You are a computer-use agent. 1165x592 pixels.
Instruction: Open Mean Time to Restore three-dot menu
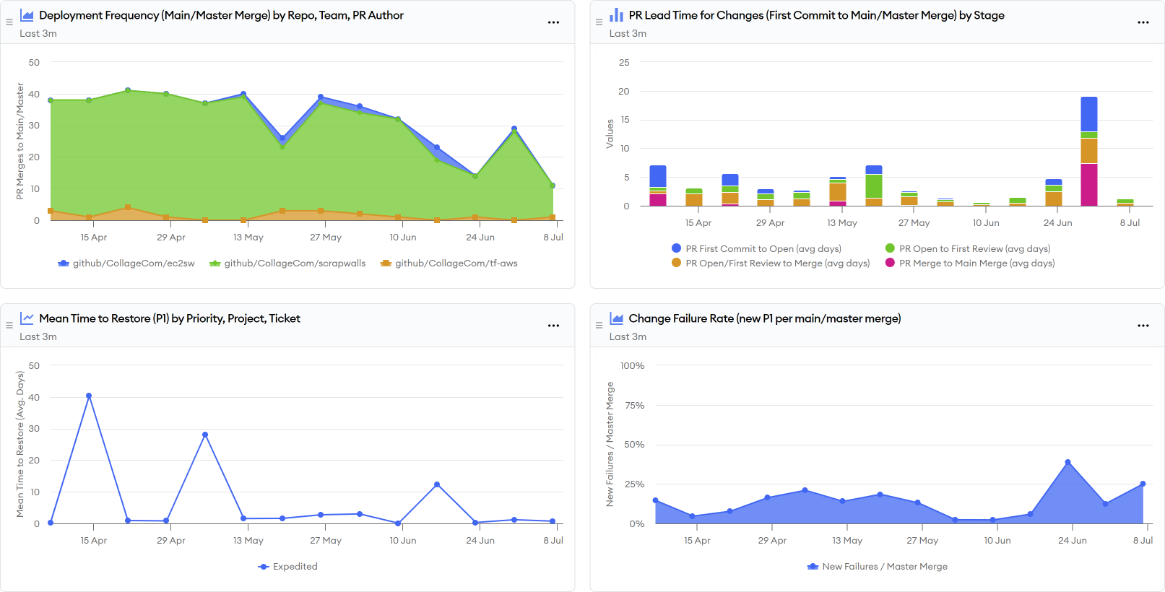[x=553, y=326]
